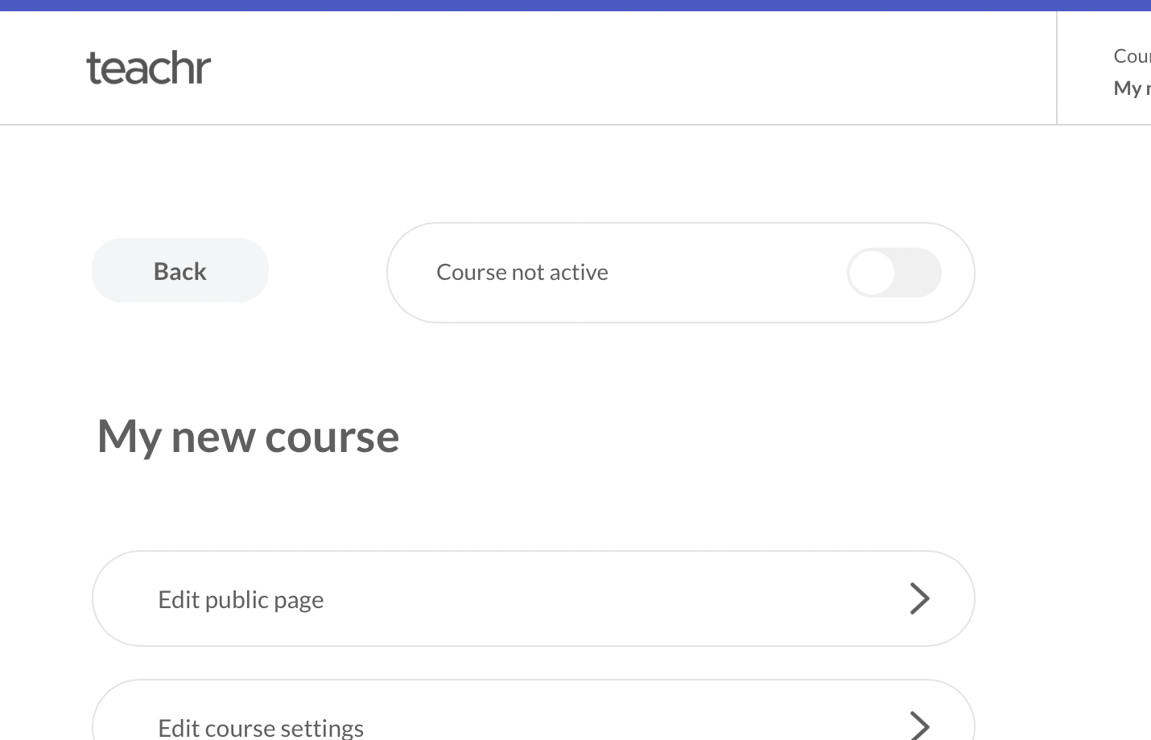Click the chevron on Edit course settings
The width and height of the screenshot is (1151, 740).
coord(919,726)
